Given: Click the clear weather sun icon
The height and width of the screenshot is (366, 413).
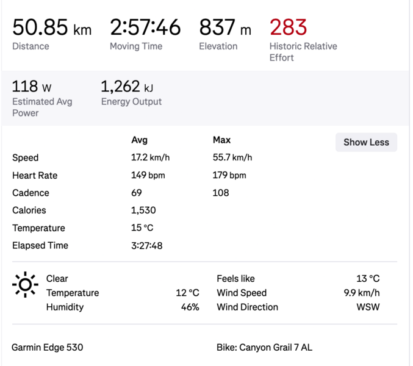Looking at the screenshot, I should click(x=25, y=285).
